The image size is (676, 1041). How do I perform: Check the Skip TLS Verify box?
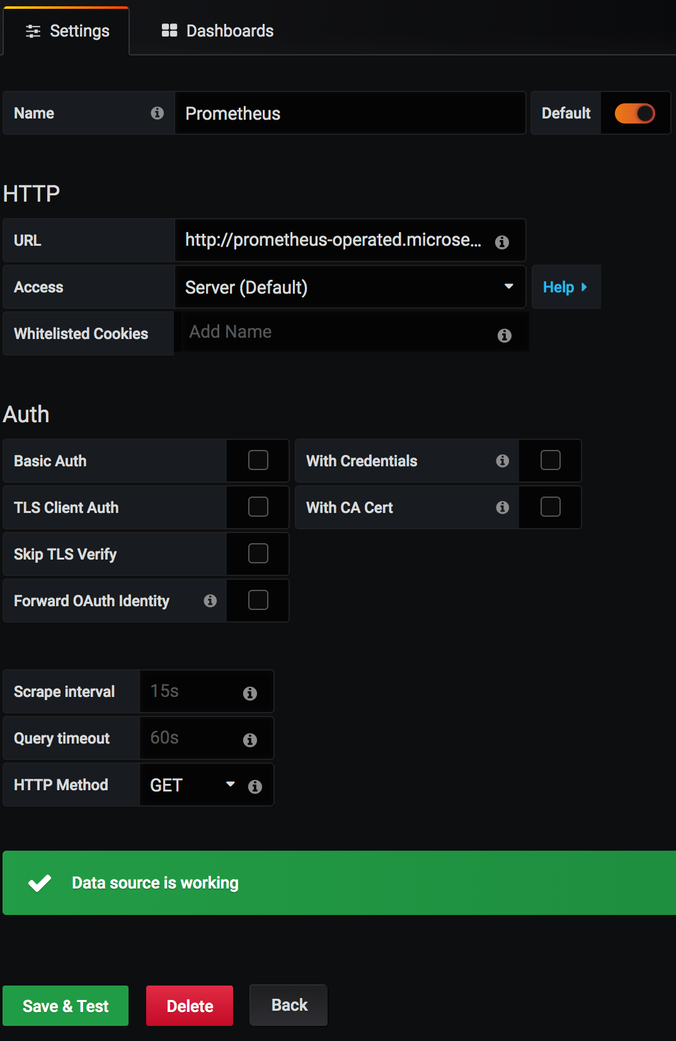click(258, 553)
